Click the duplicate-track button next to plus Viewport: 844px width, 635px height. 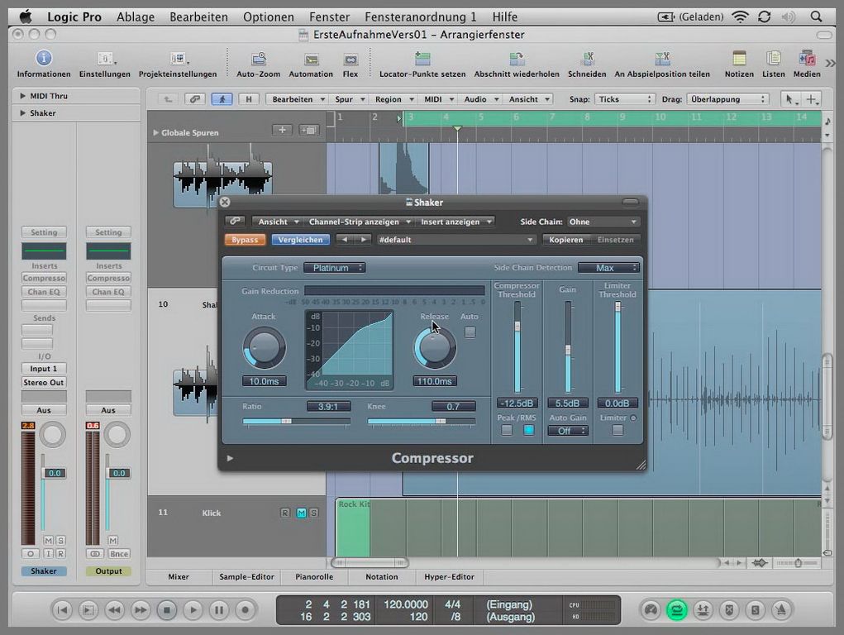(309, 130)
